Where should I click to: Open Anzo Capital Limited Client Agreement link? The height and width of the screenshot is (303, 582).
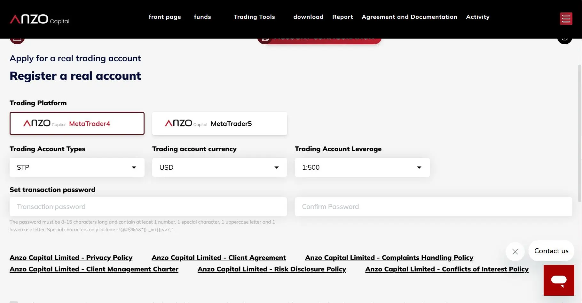click(219, 258)
